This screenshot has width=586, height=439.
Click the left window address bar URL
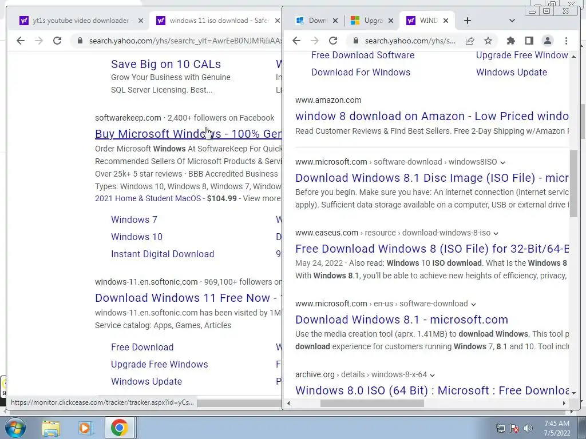point(185,41)
